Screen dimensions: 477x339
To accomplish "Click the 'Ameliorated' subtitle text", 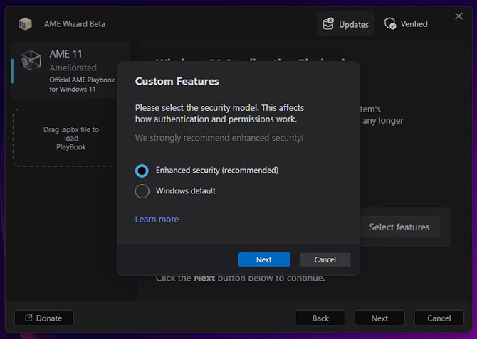I will coord(73,68).
